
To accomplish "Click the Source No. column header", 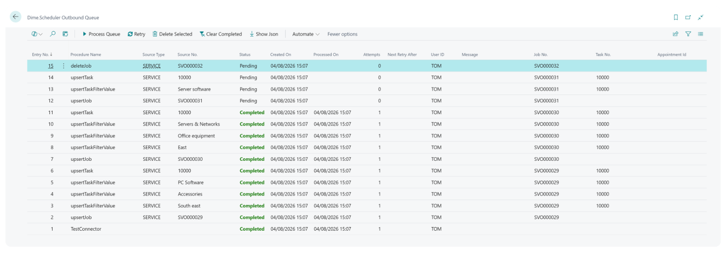I will pos(187,54).
